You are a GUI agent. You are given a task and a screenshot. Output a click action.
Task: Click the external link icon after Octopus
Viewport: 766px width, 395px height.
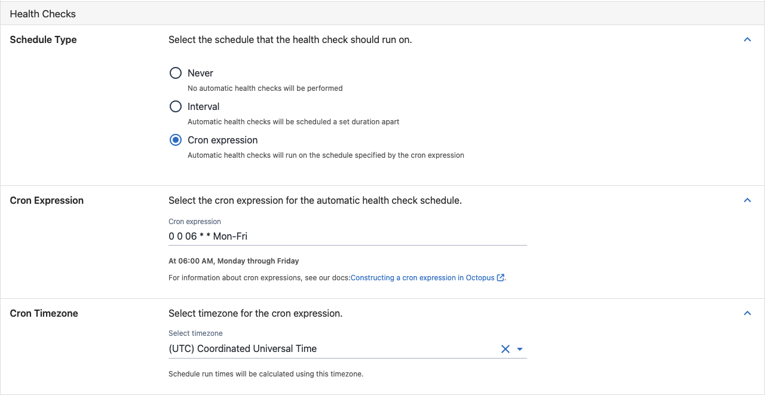[x=501, y=277]
